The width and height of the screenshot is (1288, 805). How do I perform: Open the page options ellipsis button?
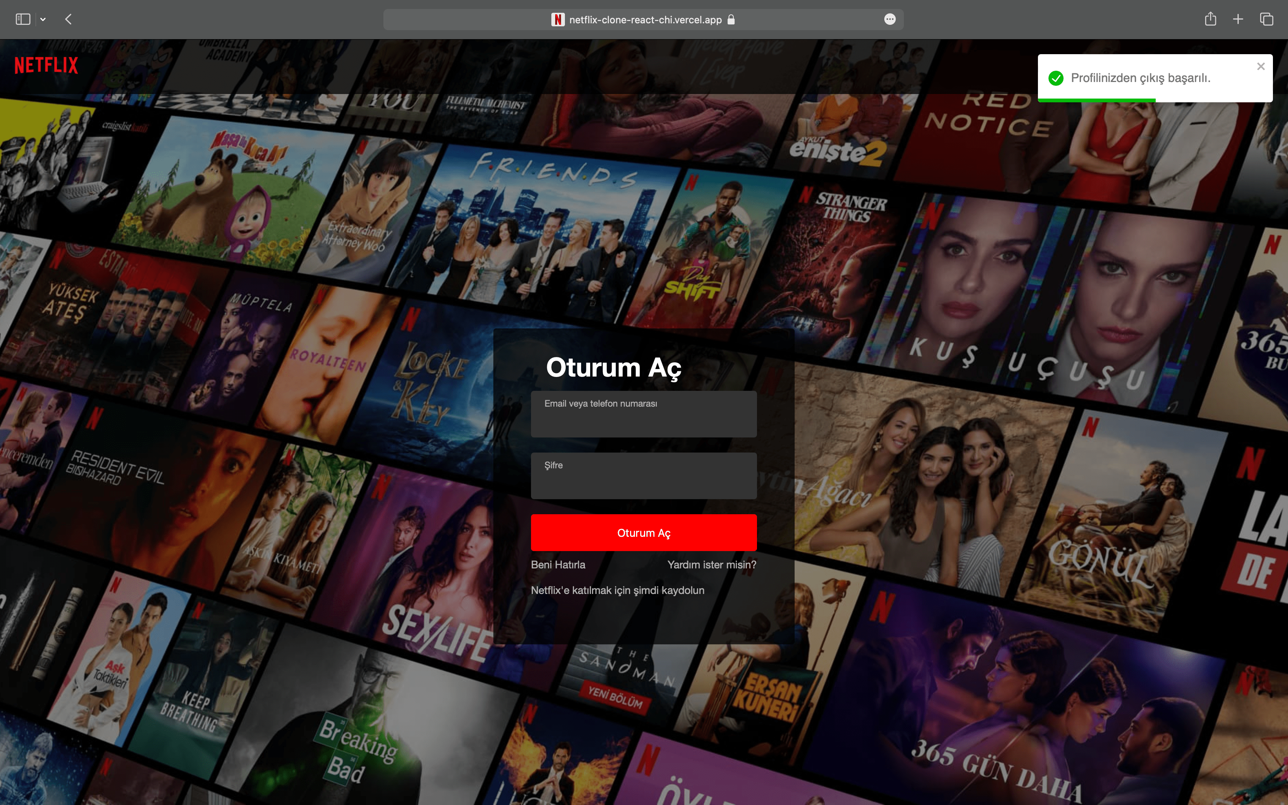[890, 20]
